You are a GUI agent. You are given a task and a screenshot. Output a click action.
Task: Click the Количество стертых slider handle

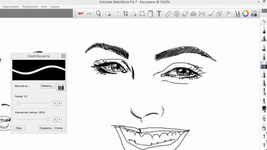48,119
